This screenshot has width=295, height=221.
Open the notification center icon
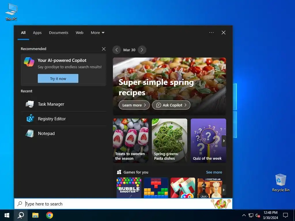[x=285, y=215]
